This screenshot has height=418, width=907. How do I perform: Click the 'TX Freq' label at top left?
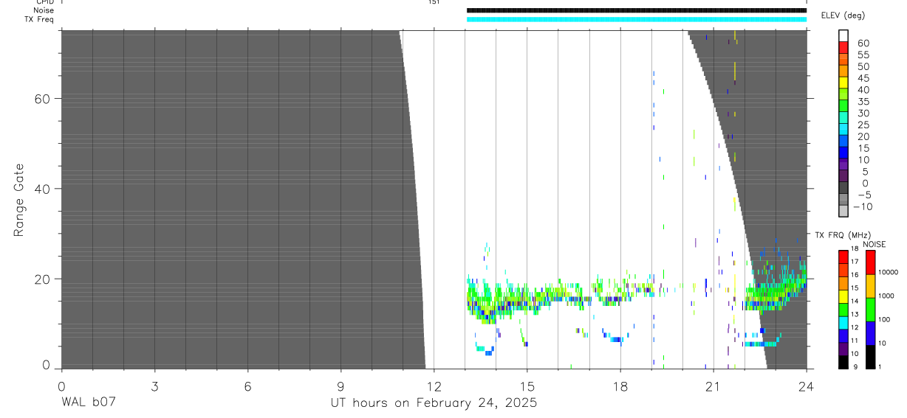[x=39, y=19]
